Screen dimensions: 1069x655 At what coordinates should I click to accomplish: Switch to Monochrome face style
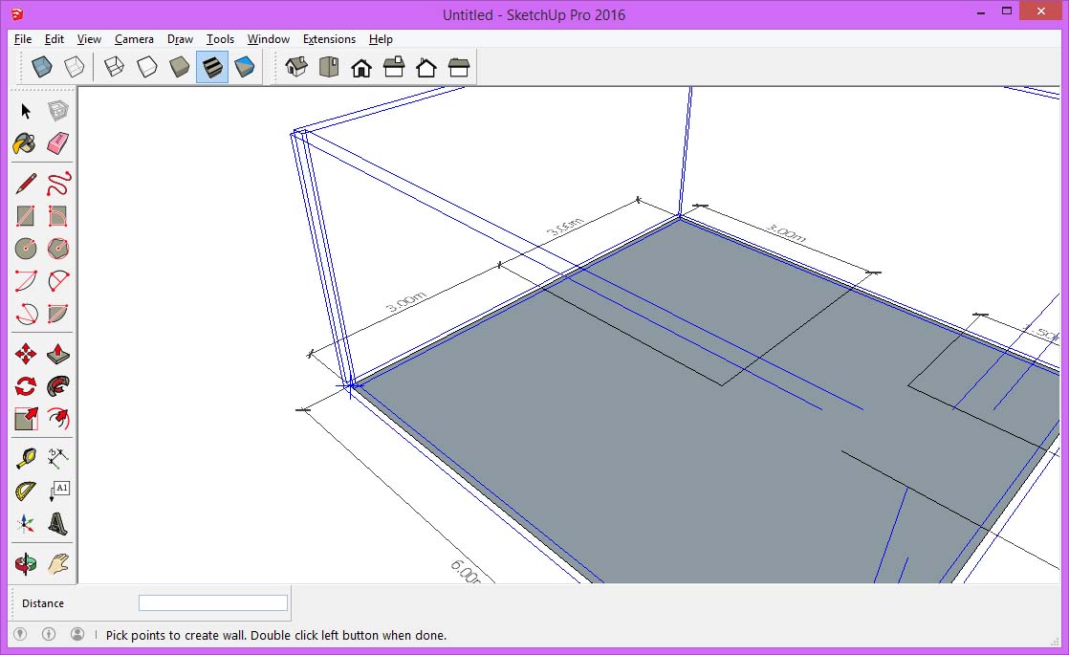coord(245,66)
